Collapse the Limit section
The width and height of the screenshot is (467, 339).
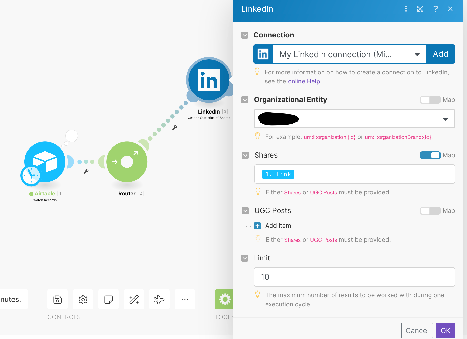coord(245,258)
